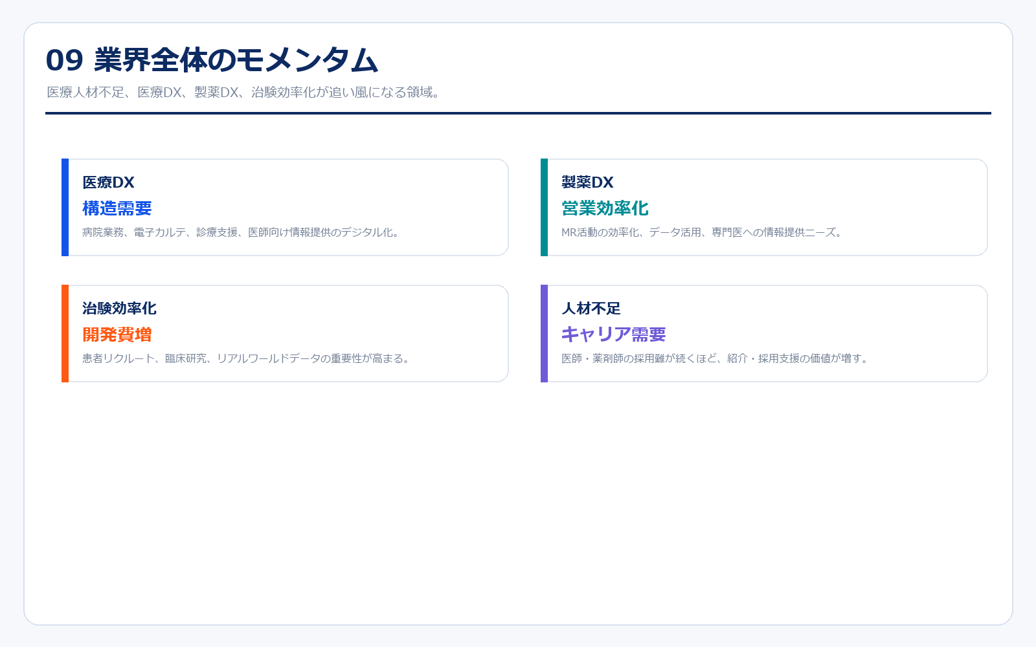The image size is (1036, 647).
Task: Click description starting with 患者リクルート
Action: point(247,358)
